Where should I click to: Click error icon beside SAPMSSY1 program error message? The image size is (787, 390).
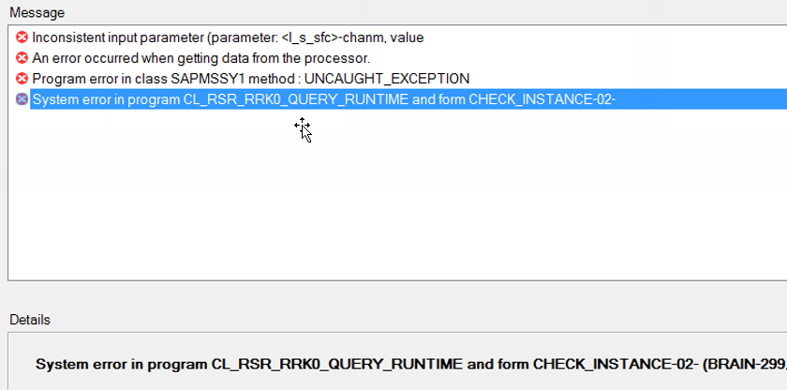click(x=22, y=79)
